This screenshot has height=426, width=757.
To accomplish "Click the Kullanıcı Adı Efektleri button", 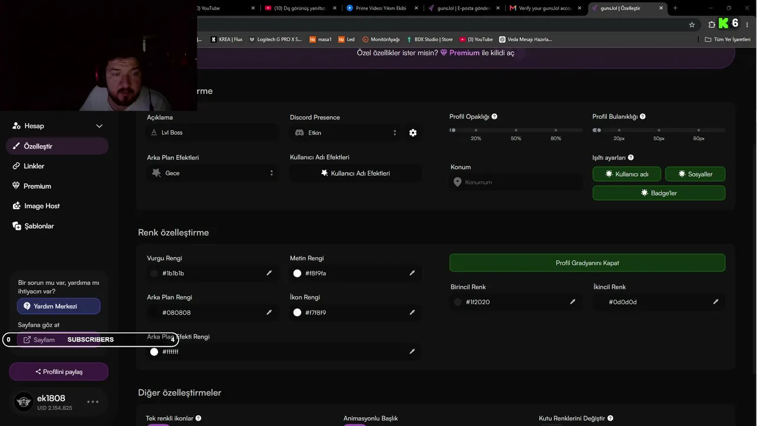I will click(355, 173).
